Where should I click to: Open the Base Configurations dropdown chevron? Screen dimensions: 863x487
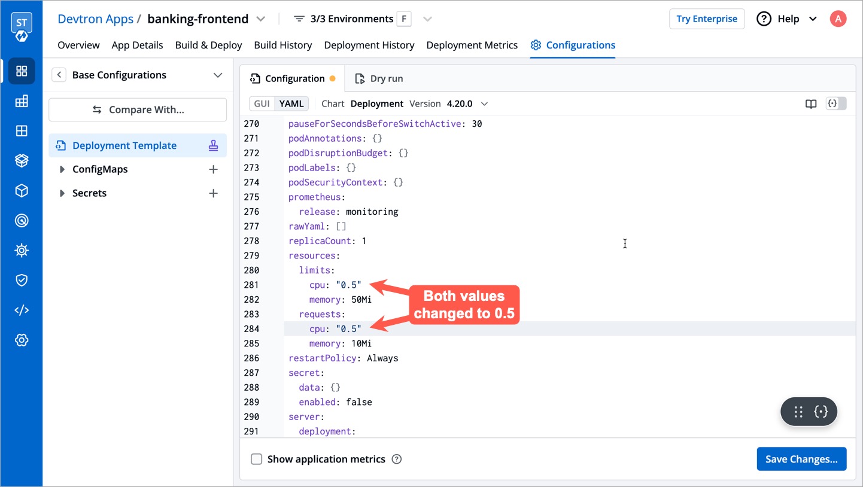coord(218,75)
